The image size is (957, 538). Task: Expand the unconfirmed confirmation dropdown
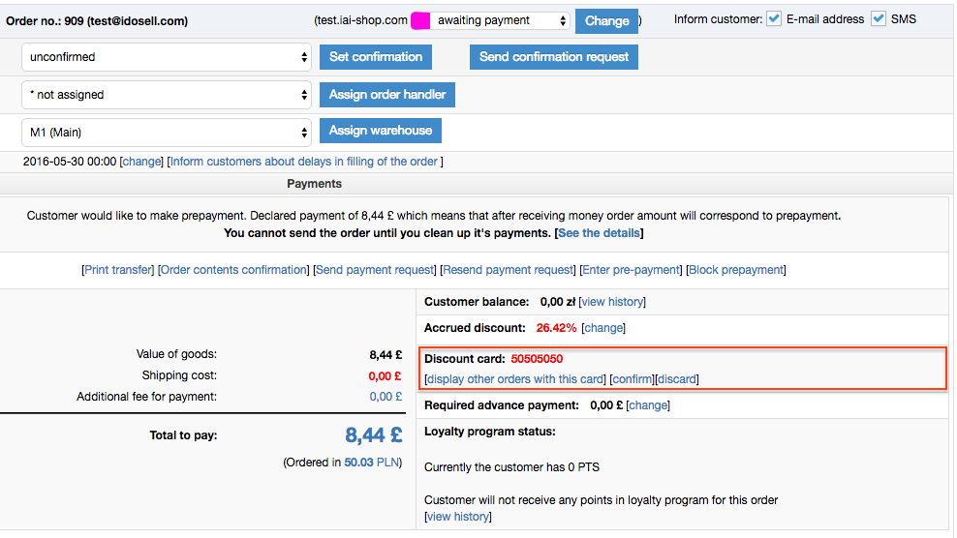point(167,57)
